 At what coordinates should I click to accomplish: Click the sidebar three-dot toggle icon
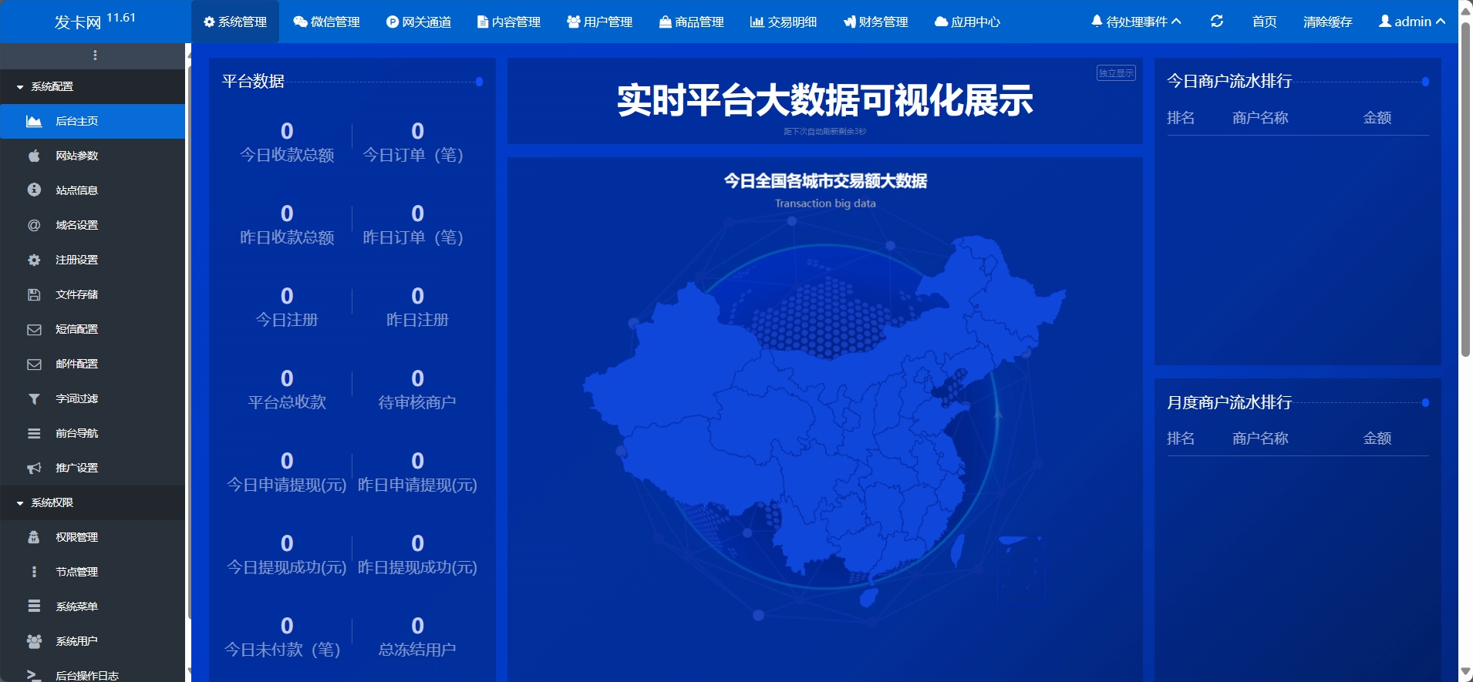coord(95,55)
